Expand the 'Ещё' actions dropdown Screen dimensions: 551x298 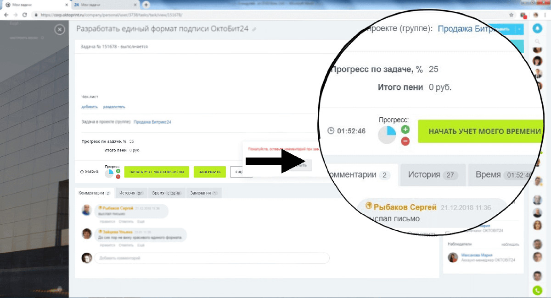pos(241,172)
